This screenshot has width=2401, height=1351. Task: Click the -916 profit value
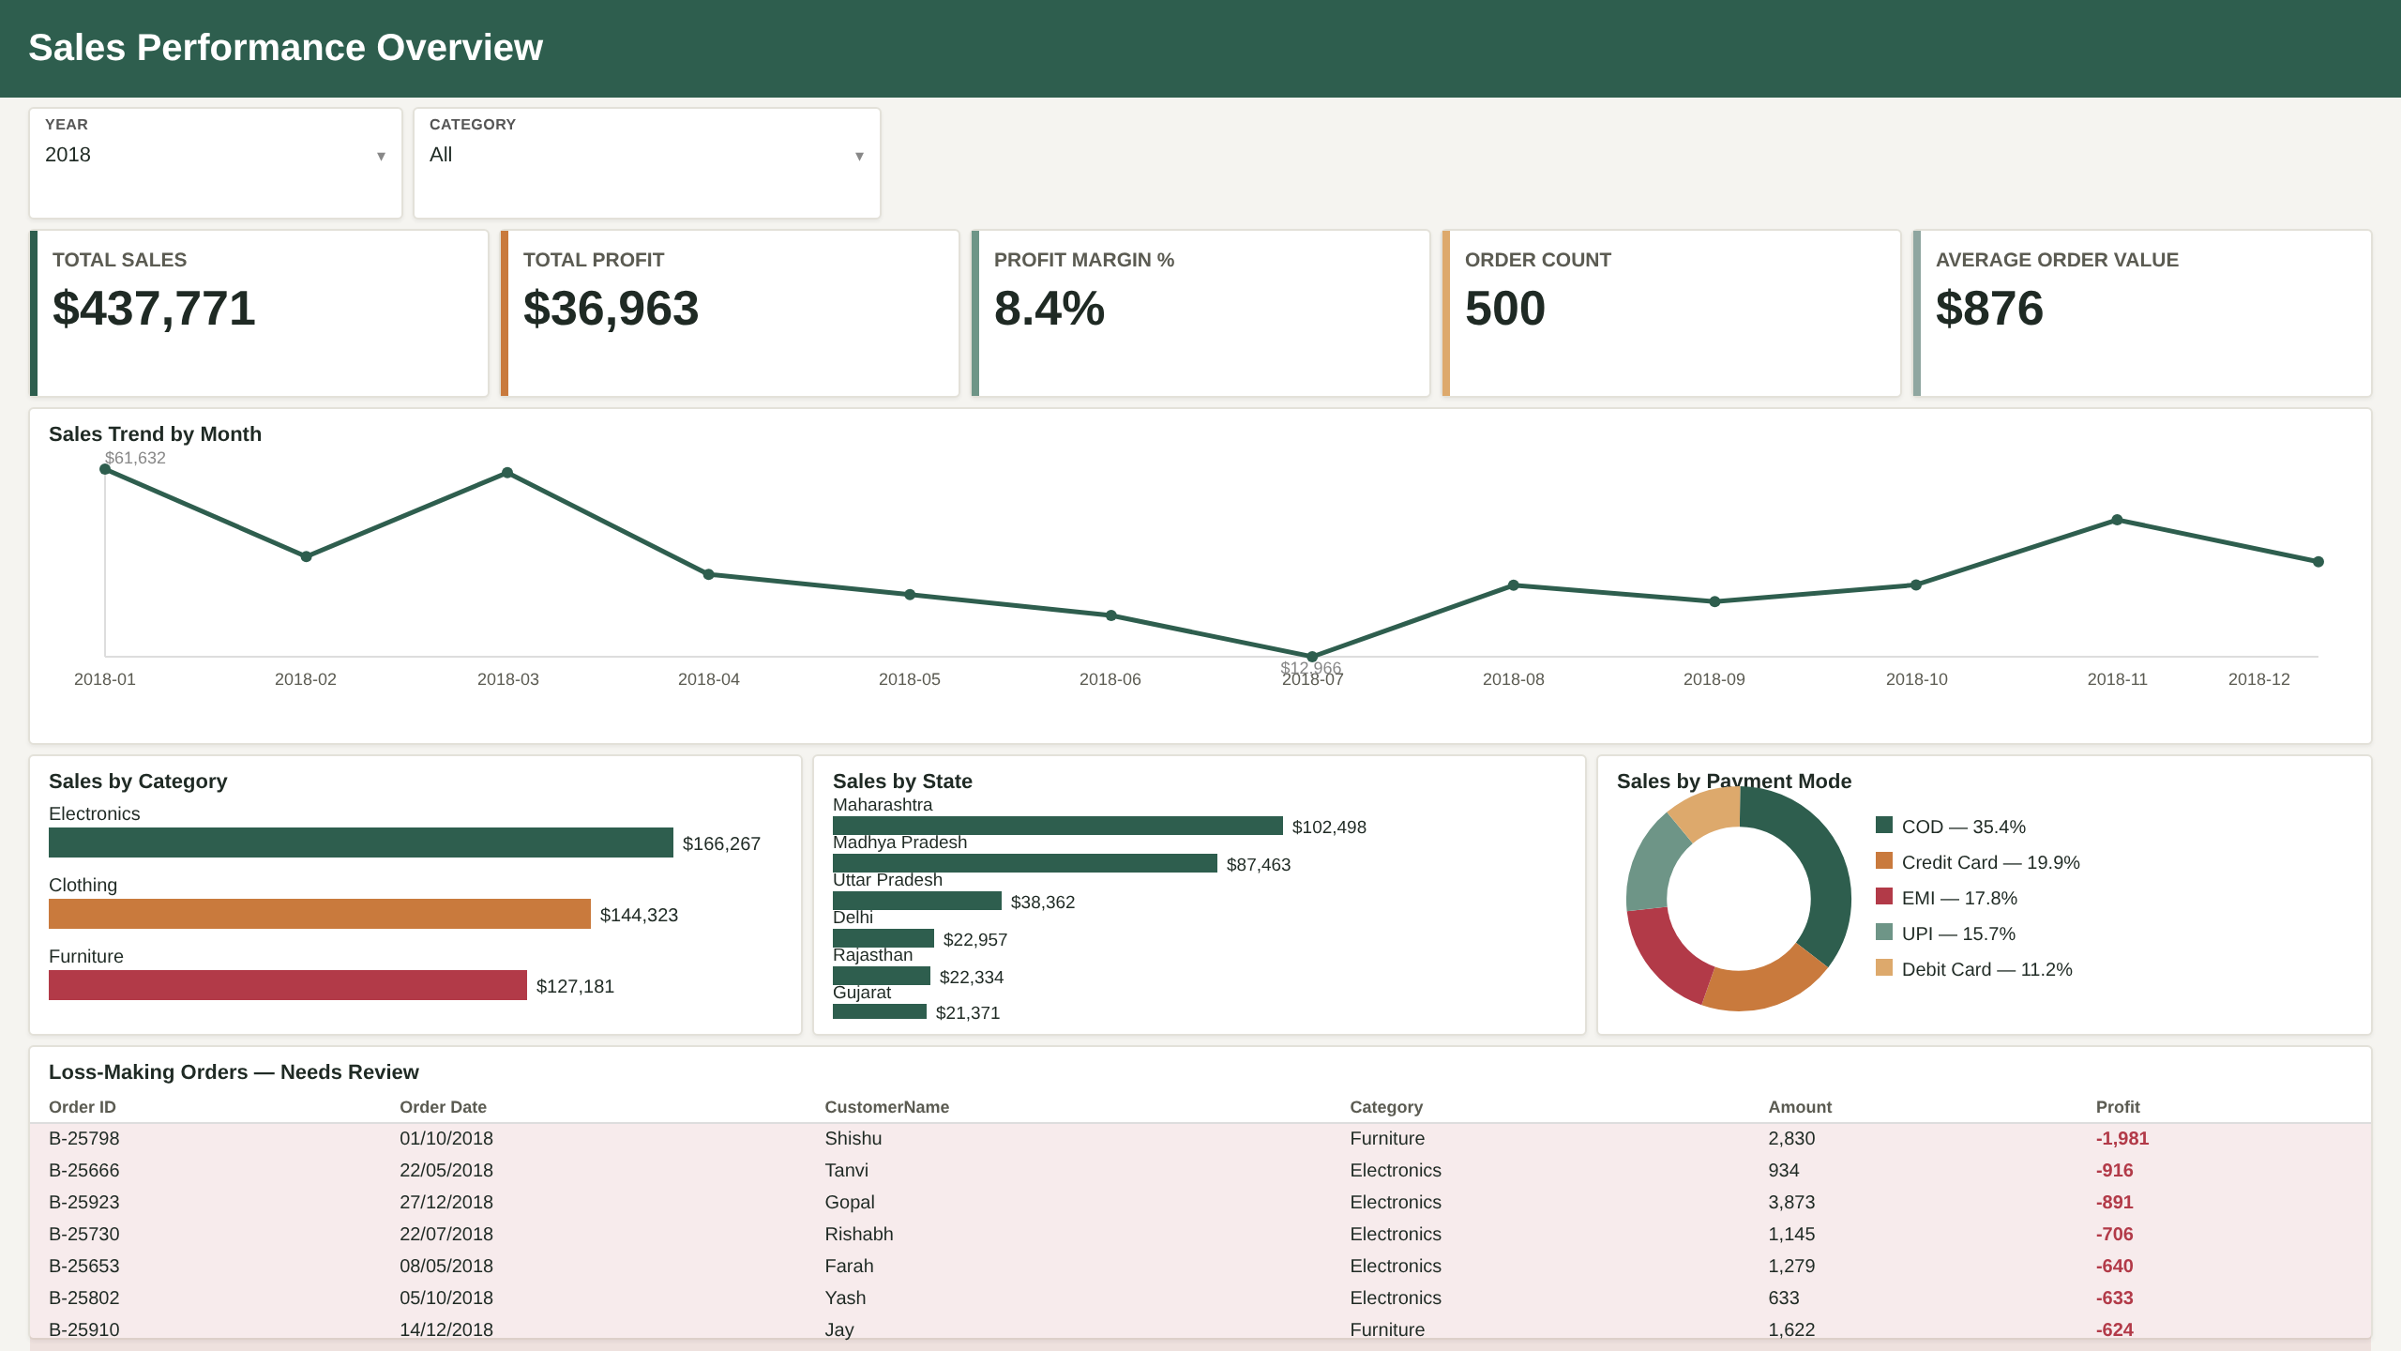(2115, 1170)
